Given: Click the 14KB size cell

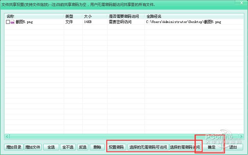Looking at the screenshot, I should (88, 22).
